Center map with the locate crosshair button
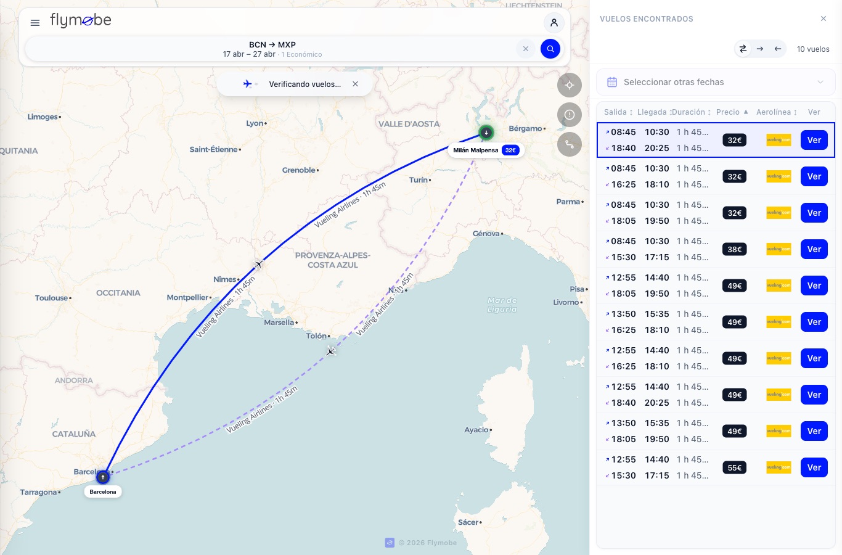This screenshot has height=555, width=842. [x=570, y=85]
